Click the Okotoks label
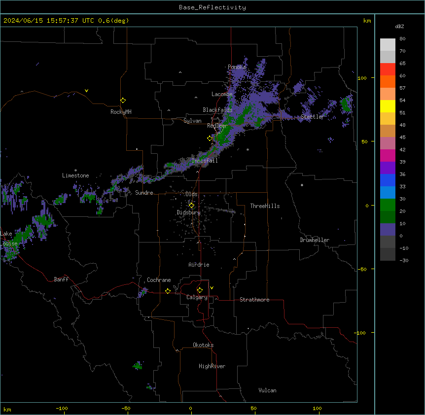Screen dimensions: 425x415 pyautogui.click(x=203, y=345)
